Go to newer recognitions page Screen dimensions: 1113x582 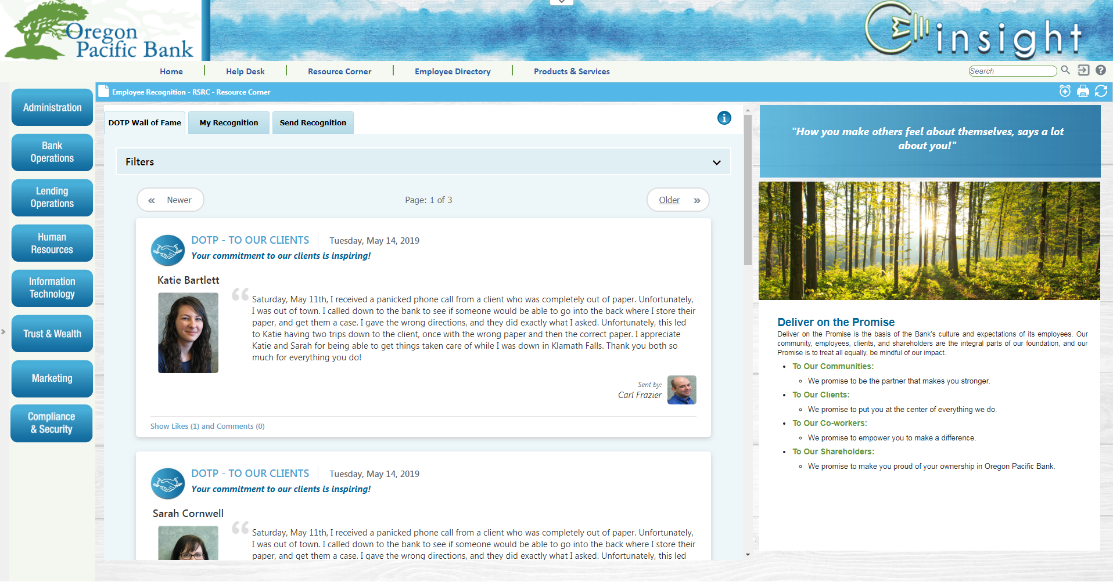(170, 200)
